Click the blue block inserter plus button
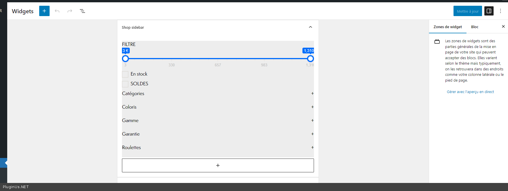The width and height of the screenshot is (508, 191). click(x=44, y=11)
